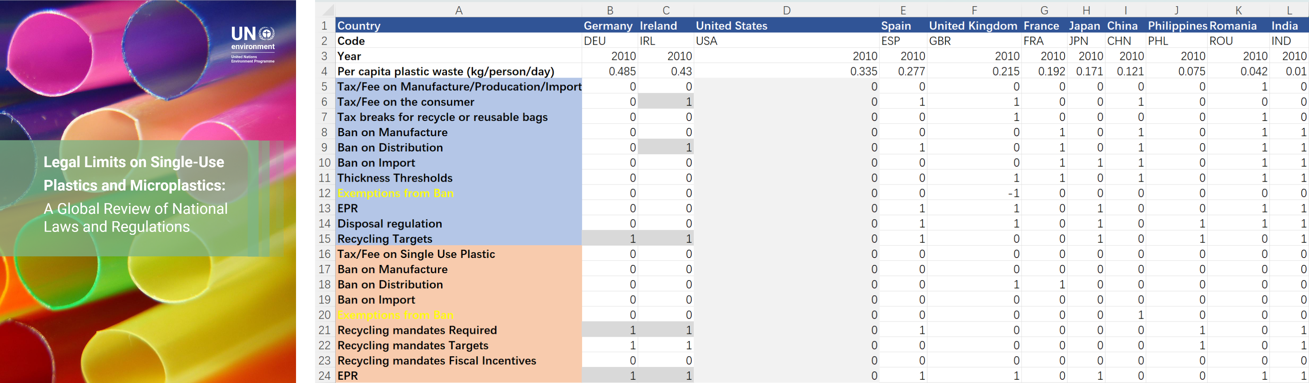Screen dimensions: 1309x383
Task: Select "Tax breaks for recycle or reusable bags" cell
Action: coord(459,117)
